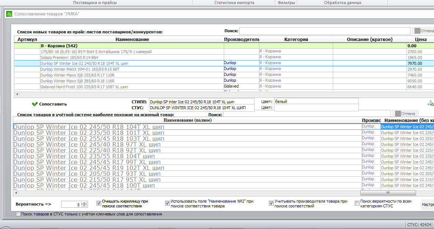
Task: Select lower row 'Dunlop SP Winter Ice 02 255/45 R18 103T'
Action: (224, 138)
